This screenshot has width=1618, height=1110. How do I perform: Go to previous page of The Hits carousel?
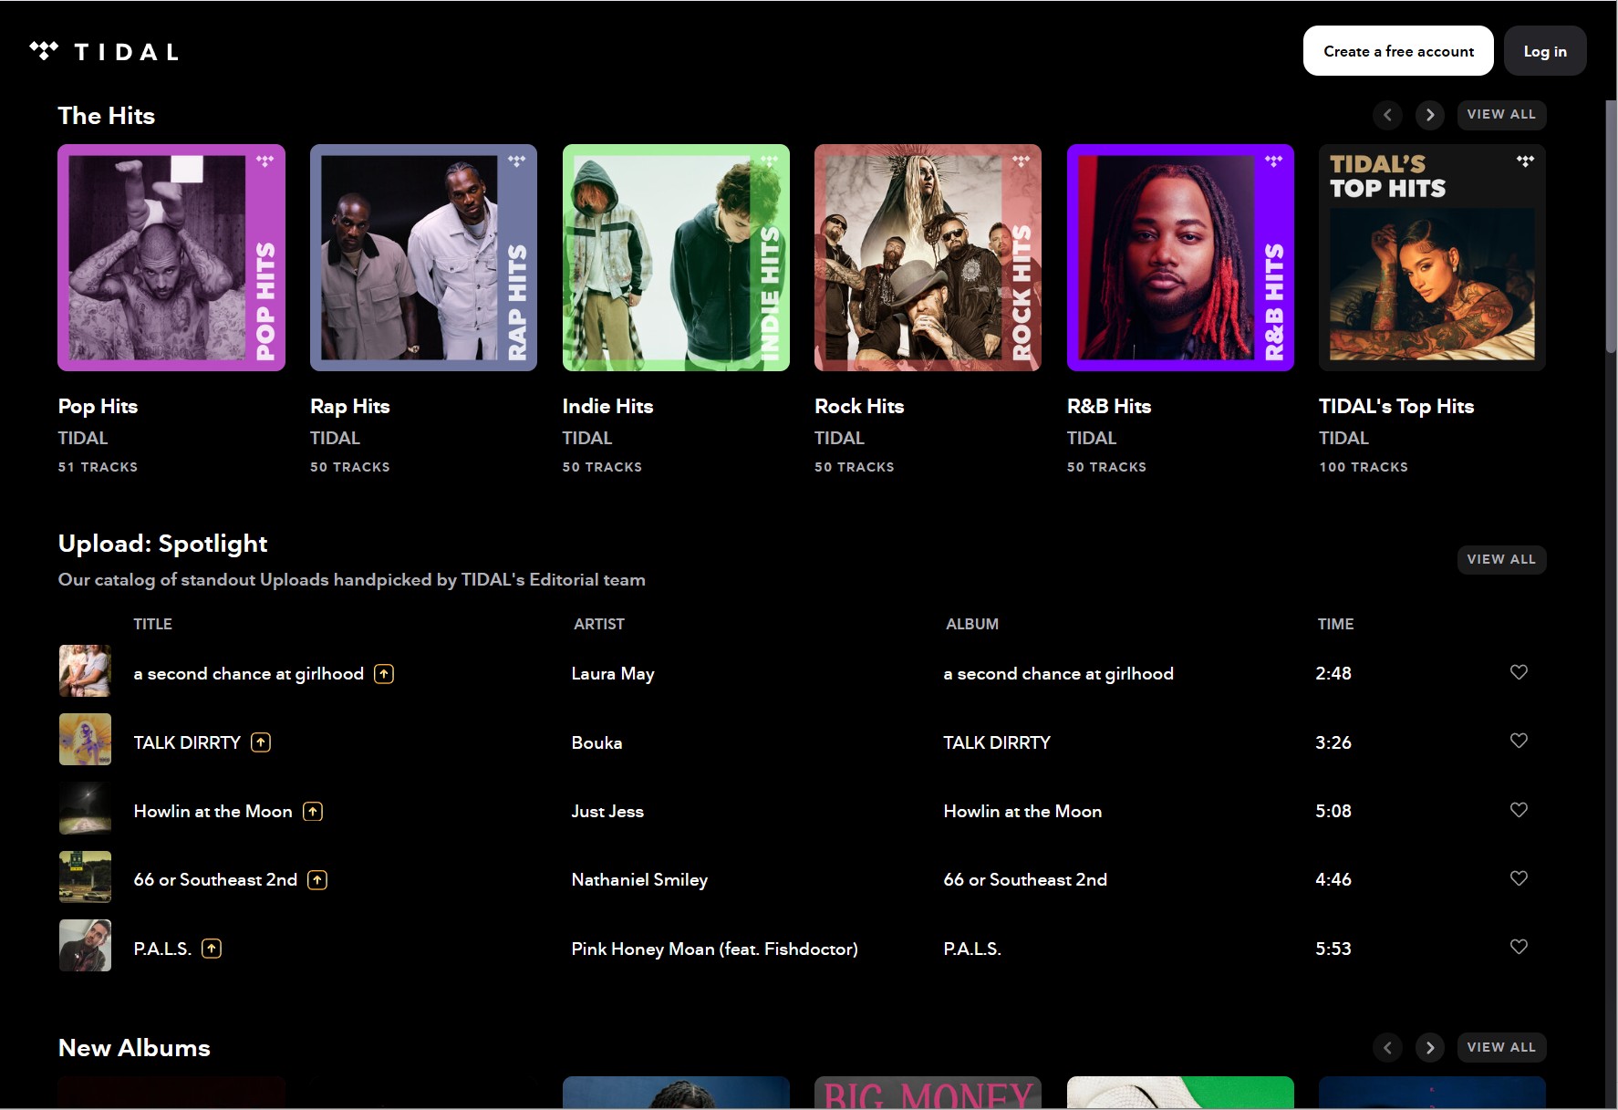click(x=1387, y=115)
